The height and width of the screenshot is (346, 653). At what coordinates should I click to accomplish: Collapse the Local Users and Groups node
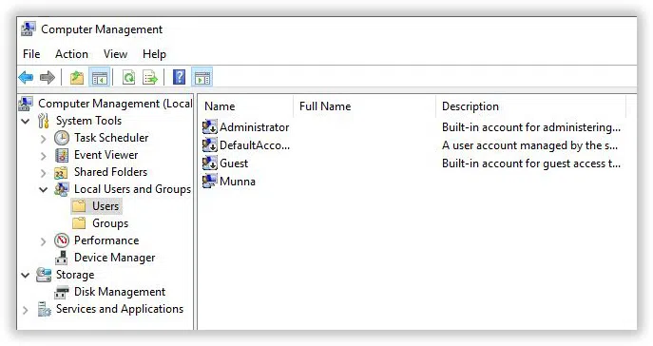click(44, 189)
